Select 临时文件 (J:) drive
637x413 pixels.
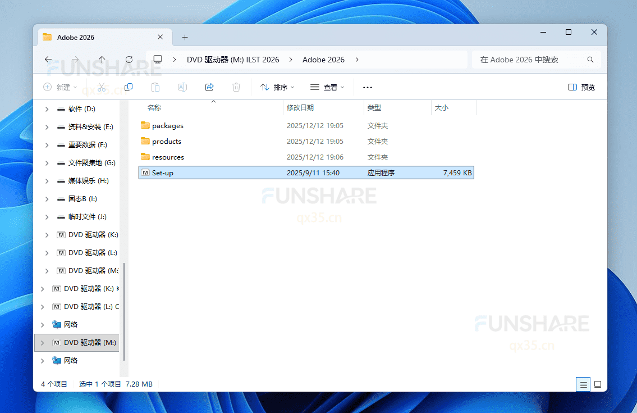pos(88,216)
